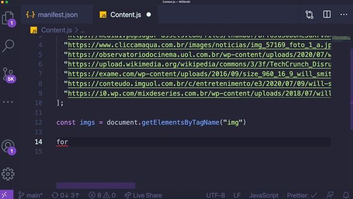Change the JavaScript language mode
This screenshot has height=199, width=353.
(264, 195)
